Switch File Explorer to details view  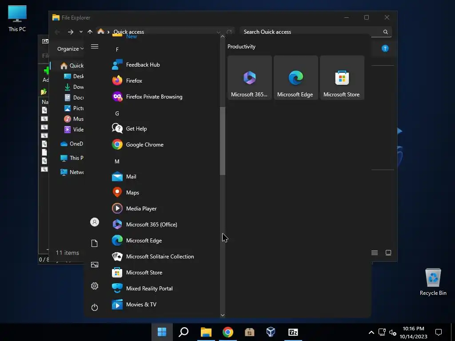375,253
